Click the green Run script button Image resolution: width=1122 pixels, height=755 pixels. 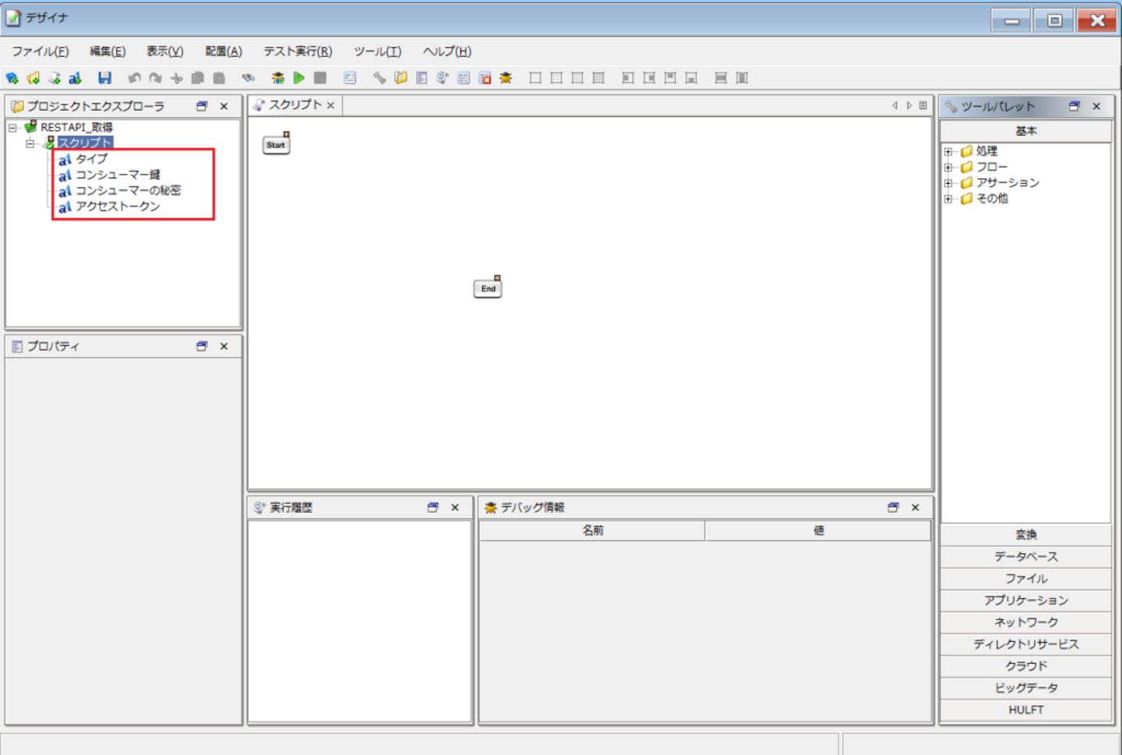point(299,78)
